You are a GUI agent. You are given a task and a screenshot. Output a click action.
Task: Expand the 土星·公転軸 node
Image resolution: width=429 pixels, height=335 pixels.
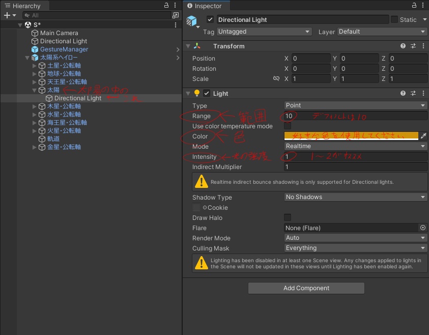pos(34,66)
